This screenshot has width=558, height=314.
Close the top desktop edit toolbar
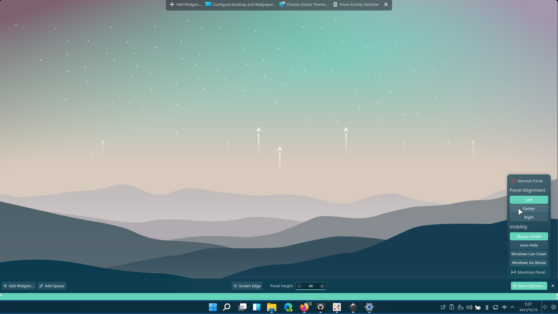[386, 4]
